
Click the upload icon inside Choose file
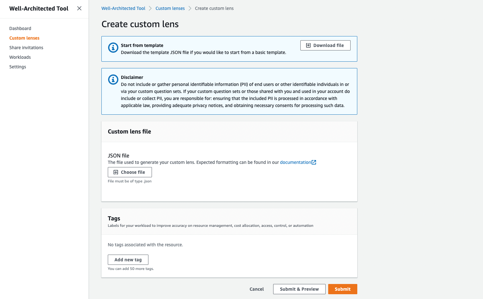pyautogui.click(x=115, y=172)
